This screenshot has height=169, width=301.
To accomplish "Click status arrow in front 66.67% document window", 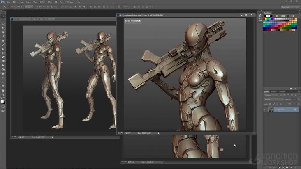I will pos(159,133).
